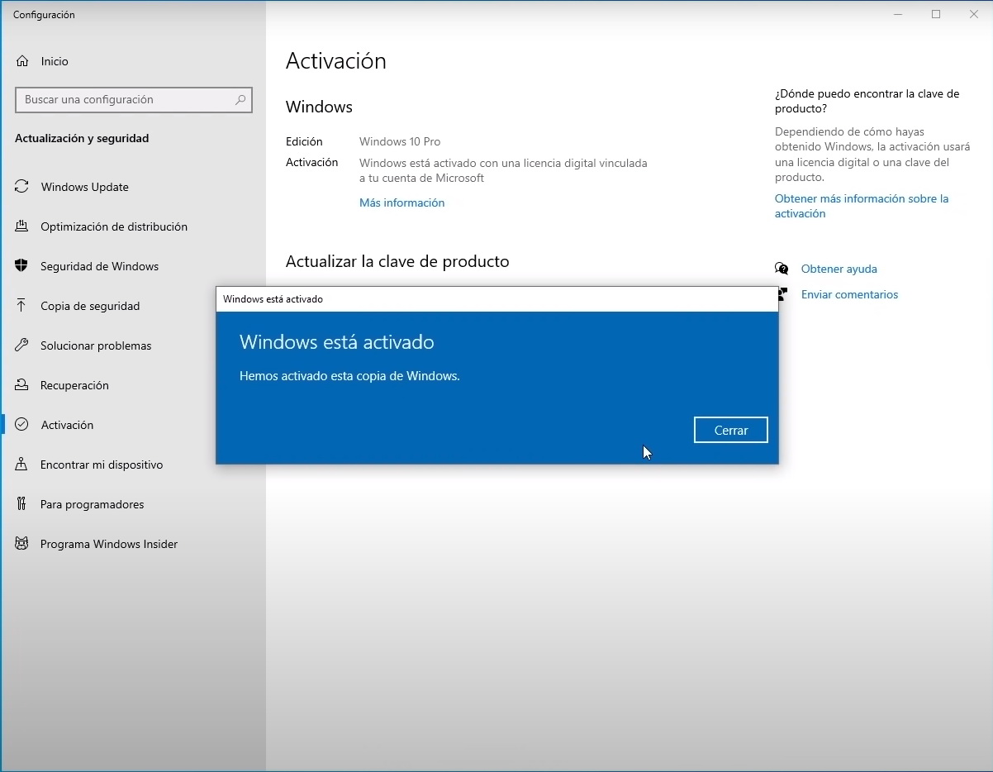993x772 pixels.
Task: Click the Copia de seguridad arrow icon
Action: [22, 306]
